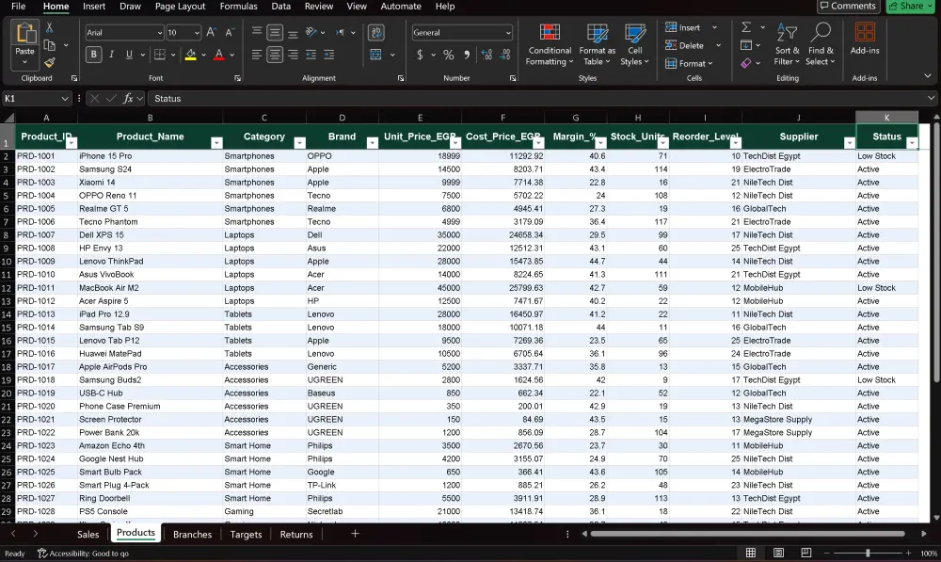Open Sort & Filter menu
Viewport: 941px width, 562px height.
[x=787, y=44]
